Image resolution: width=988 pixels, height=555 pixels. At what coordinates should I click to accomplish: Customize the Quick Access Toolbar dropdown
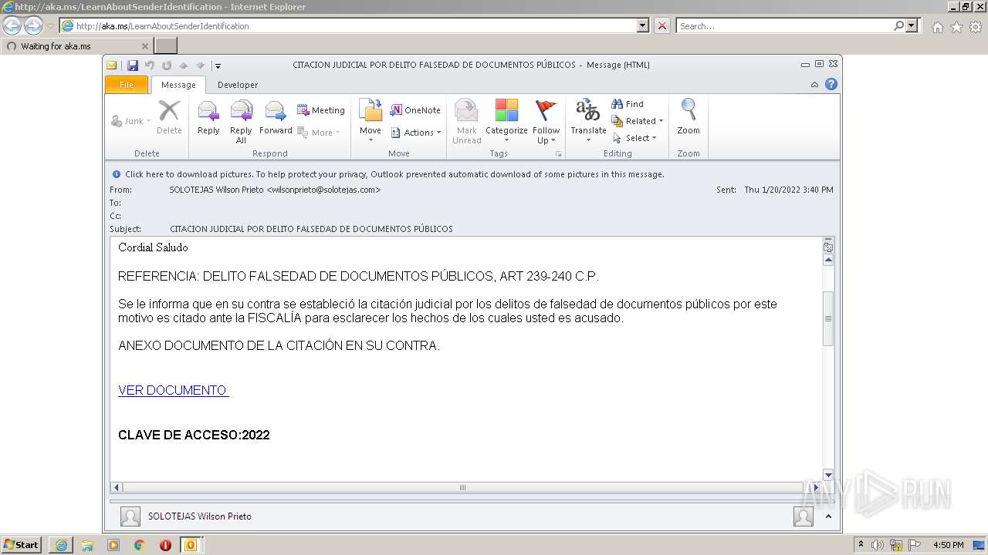click(218, 66)
